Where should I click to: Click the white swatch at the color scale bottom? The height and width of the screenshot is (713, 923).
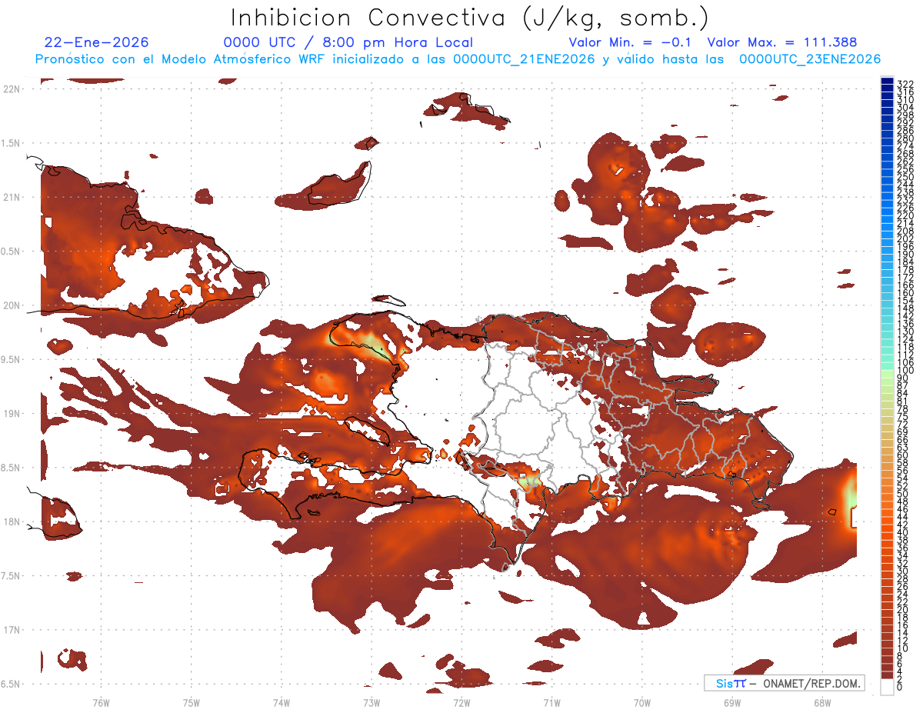(x=887, y=686)
